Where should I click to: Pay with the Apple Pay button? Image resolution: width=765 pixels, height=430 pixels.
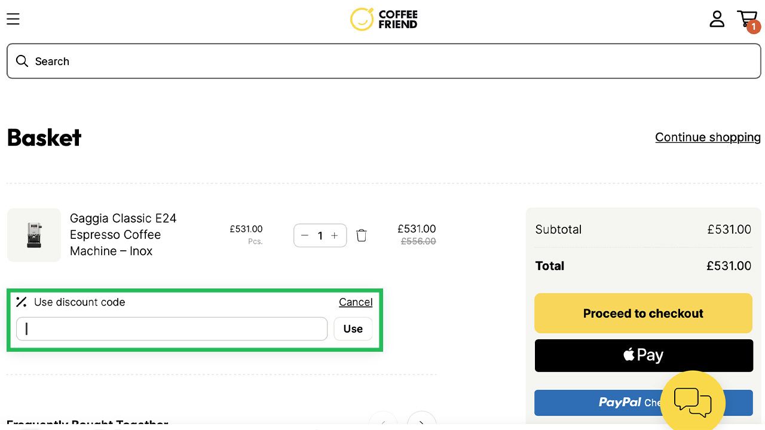(x=644, y=355)
